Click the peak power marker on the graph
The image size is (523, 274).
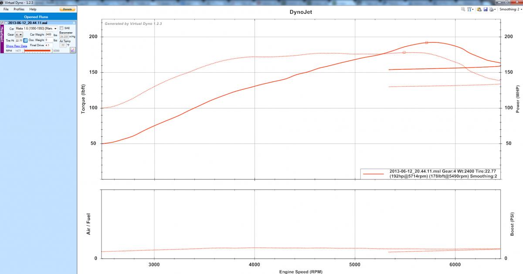click(427, 42)
